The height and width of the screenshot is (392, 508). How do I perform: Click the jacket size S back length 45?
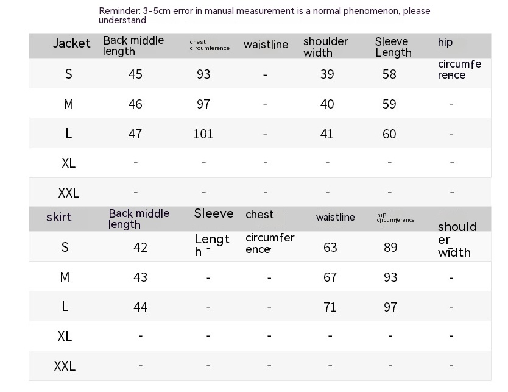(x=135, y=74)
